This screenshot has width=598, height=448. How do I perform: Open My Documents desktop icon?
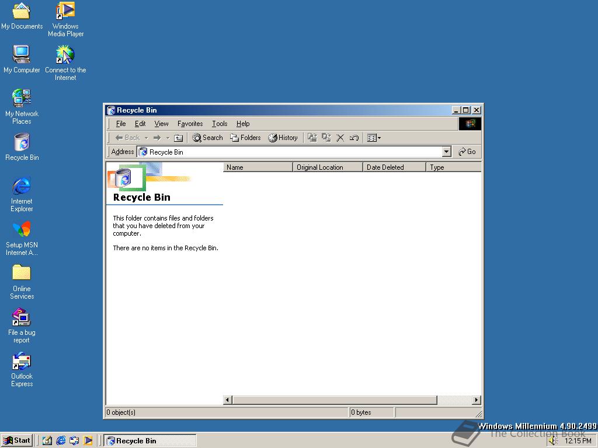coord(22,16)
